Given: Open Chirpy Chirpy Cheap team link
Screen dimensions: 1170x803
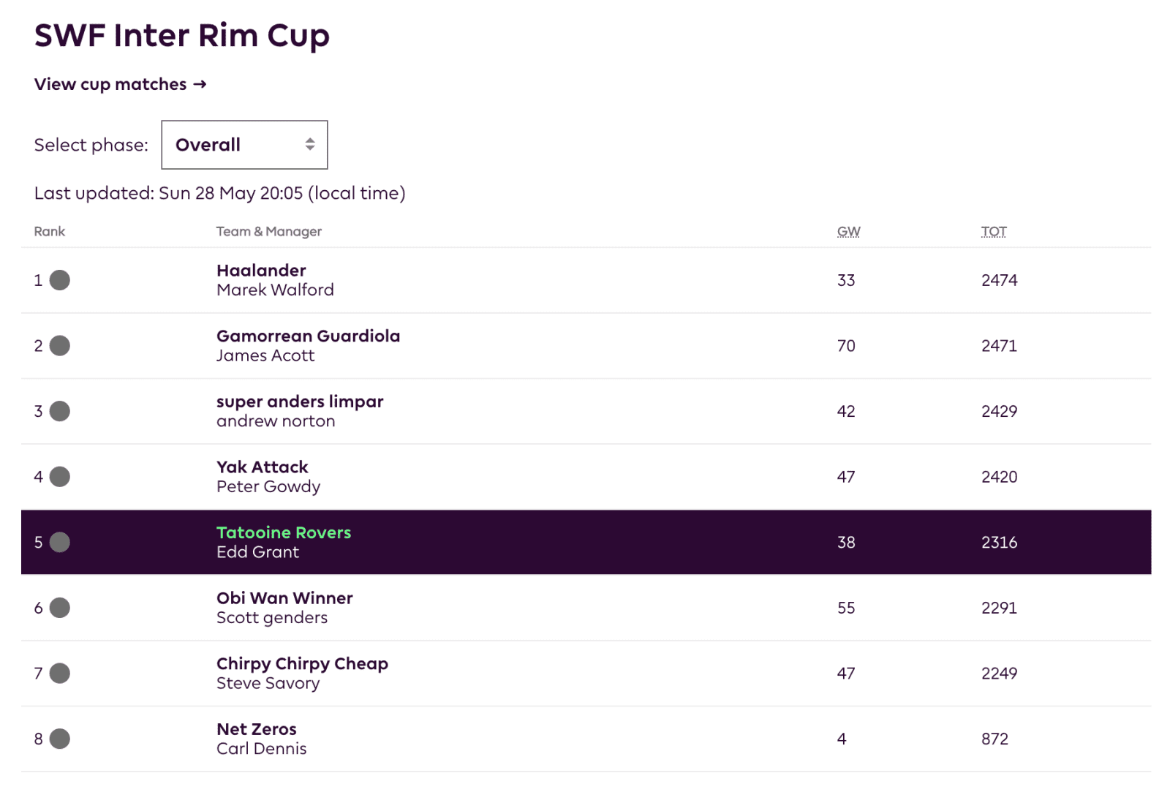Looking at the screenshot, I should click(x=302, y=663).
